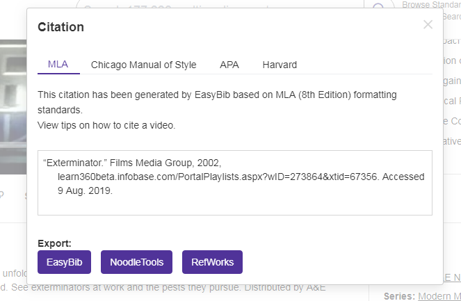Export citation to RefWorks
Screen dimensions: 461x301
point(212,262)
